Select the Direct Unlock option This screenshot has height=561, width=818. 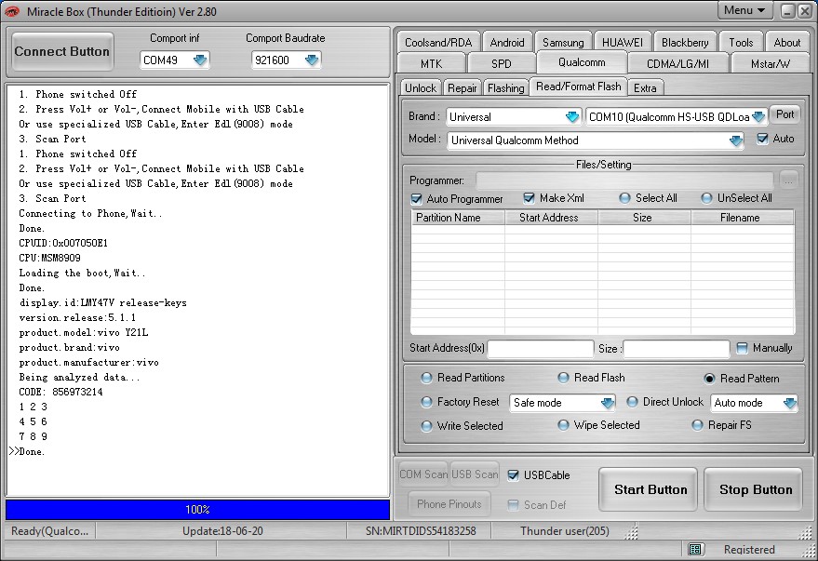[x=632, y=402]
